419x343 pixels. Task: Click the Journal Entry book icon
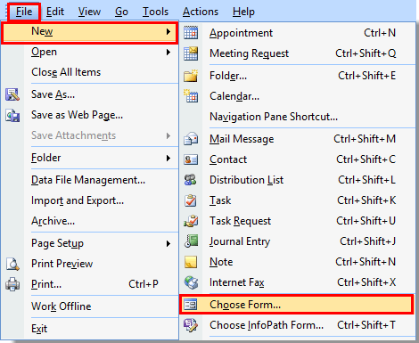191,241
